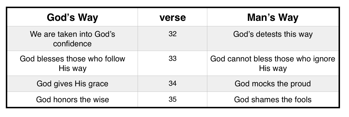Click the "God shames the fools" cell
Viewport: 349px width, 117px height.
click(273, 100)
